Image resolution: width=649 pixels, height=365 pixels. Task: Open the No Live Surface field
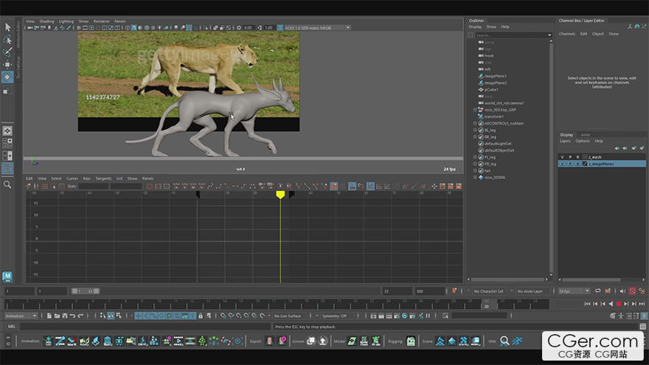[290, 316]
